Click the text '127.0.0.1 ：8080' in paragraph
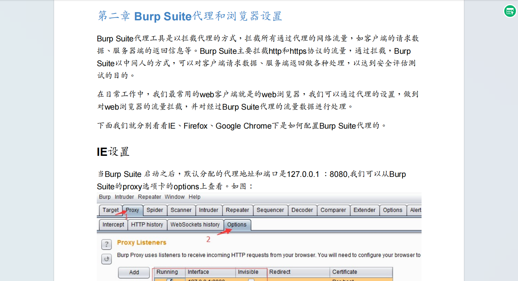Image resolution: width=518 pixels, height=281 pixels. click(317, 174)
